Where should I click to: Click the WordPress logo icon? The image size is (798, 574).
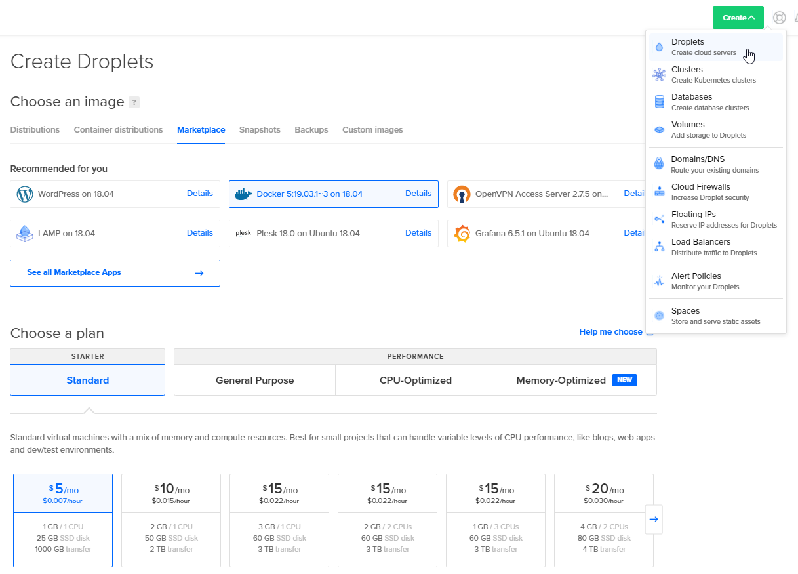24,194
